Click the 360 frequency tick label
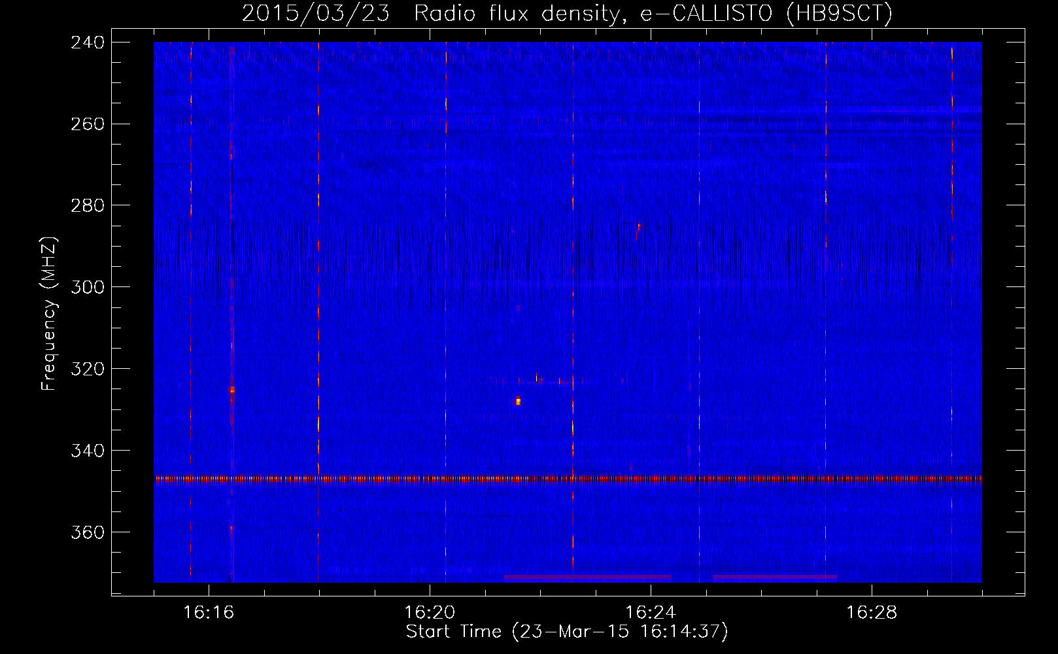The width and height of the screenshot is (1058, 654). (x=88, y=533)
